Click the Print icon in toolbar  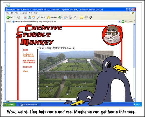[70, 17]
